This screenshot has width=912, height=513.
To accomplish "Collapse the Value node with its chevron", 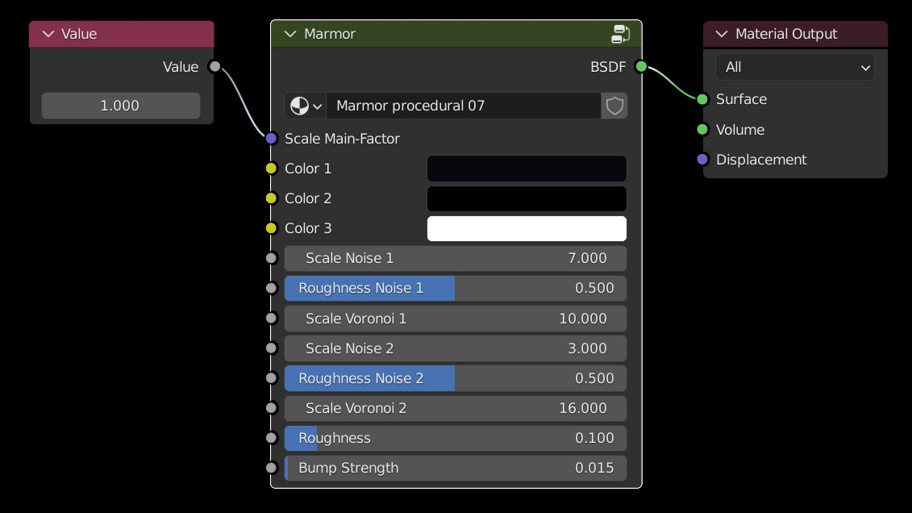I will coord(48,34).
